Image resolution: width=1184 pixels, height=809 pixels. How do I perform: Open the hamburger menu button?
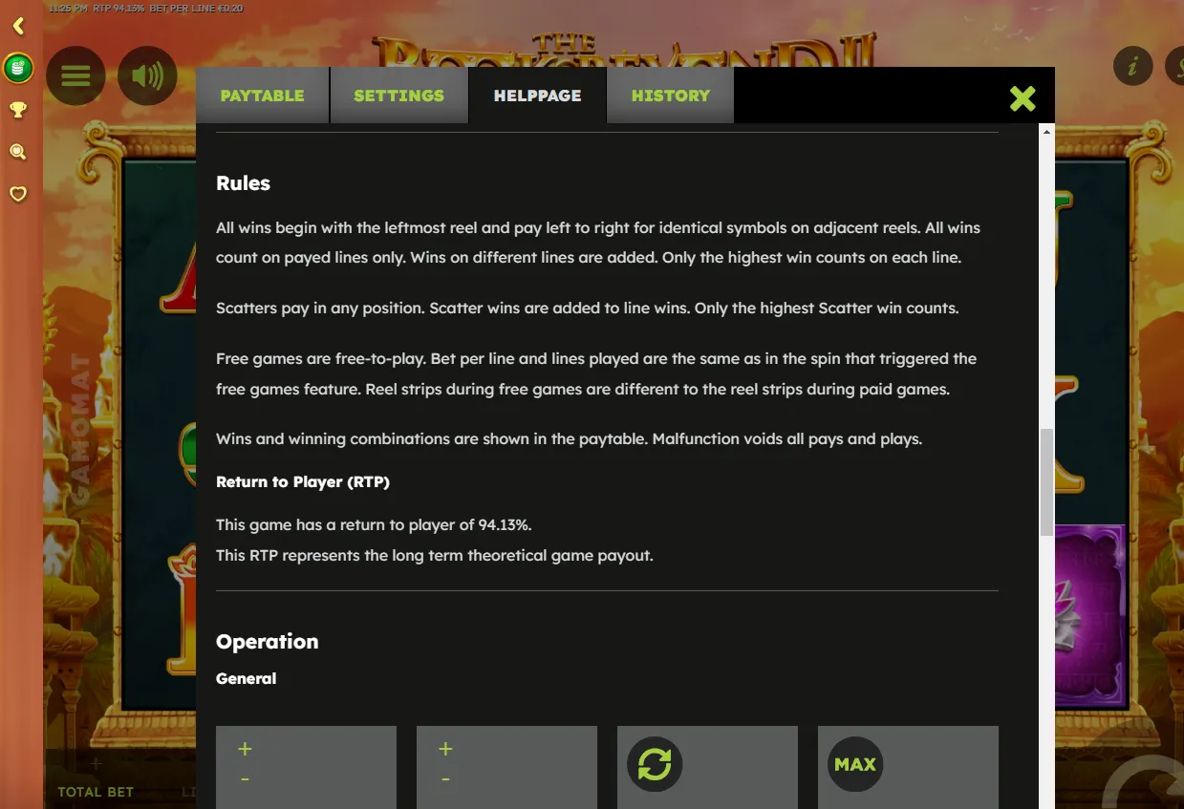point(75,75)
